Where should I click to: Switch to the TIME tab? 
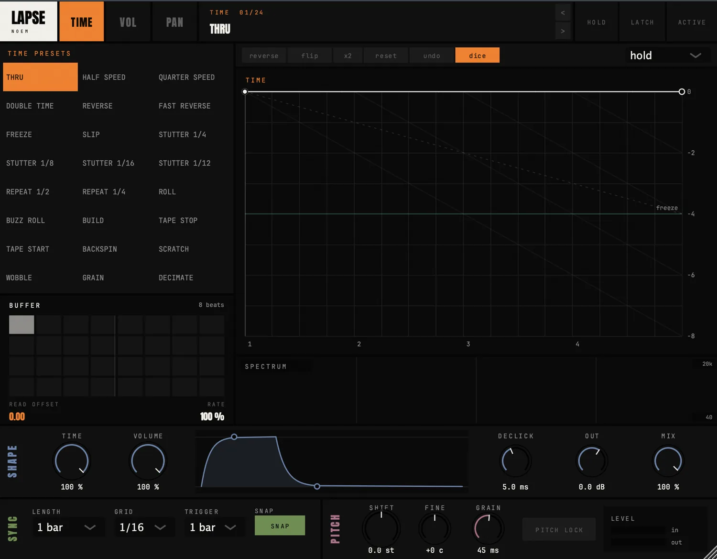point(81,22)
